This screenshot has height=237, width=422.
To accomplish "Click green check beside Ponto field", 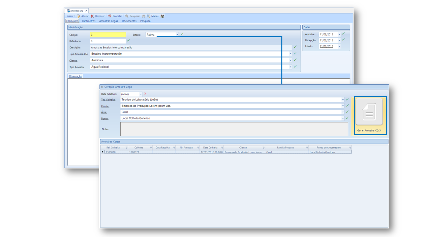I will (347, 118).
